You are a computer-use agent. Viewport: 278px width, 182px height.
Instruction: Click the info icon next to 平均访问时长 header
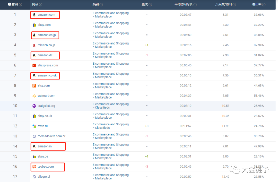coord(195,5)
